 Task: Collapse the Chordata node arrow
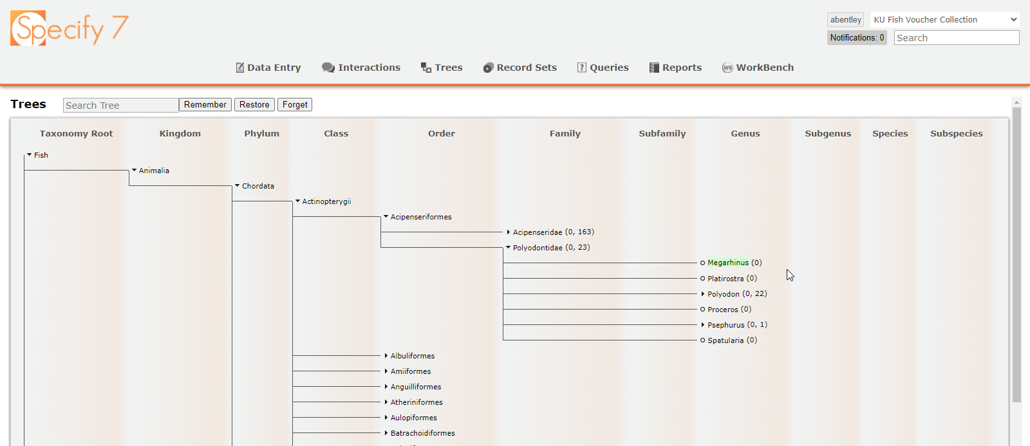pyautogui.click(x=237, y=186)
